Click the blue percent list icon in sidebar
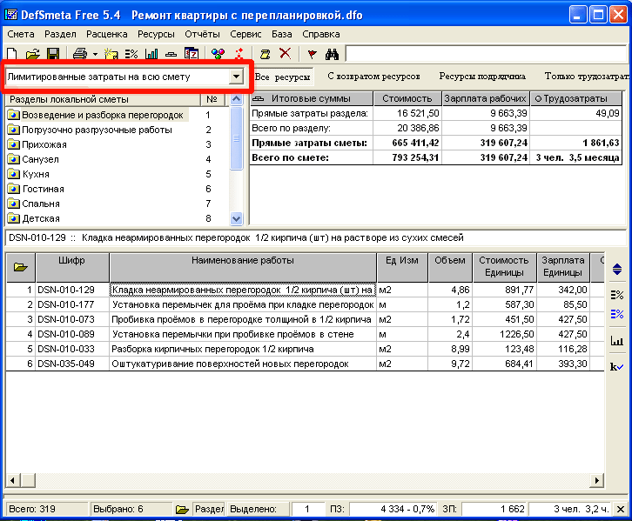The width and height of the screenshot is (632, 521). click(617, 314)
